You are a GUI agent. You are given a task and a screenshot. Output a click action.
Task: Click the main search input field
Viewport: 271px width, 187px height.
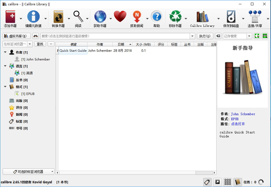(115, 36)
